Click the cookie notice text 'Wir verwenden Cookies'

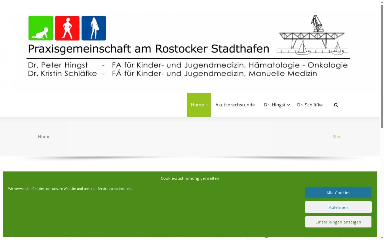70,189
